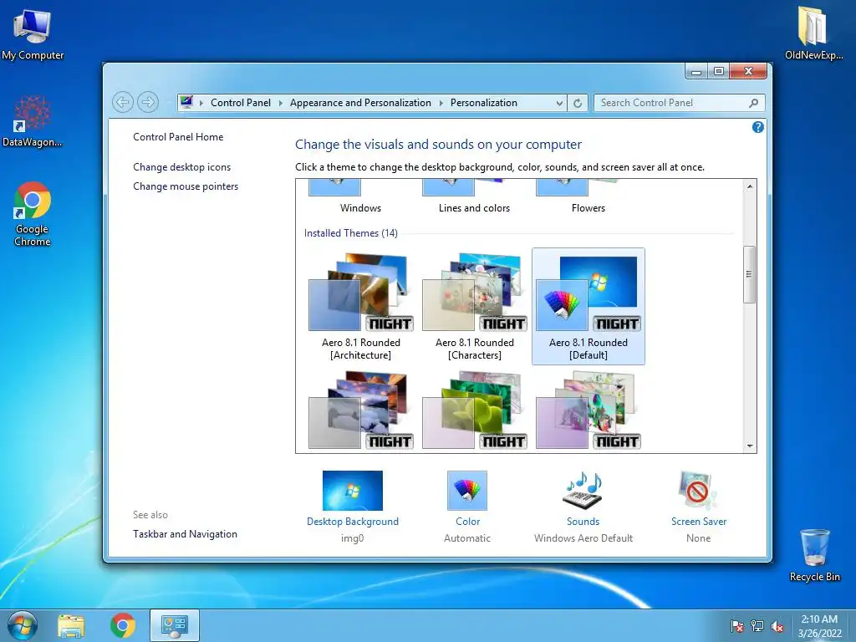Open the Sounds keyboard icon
The image size is (856, 642).
pos(583,490)
